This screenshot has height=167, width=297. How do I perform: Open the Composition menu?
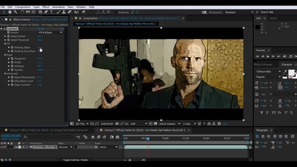23,7
